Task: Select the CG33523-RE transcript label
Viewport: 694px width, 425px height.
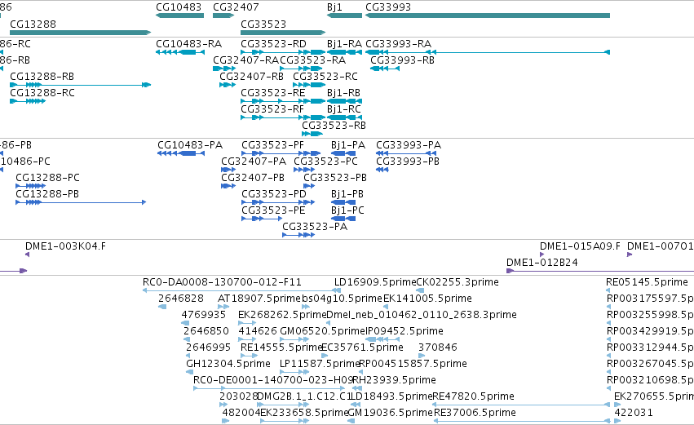Action: tap(273, 93)
